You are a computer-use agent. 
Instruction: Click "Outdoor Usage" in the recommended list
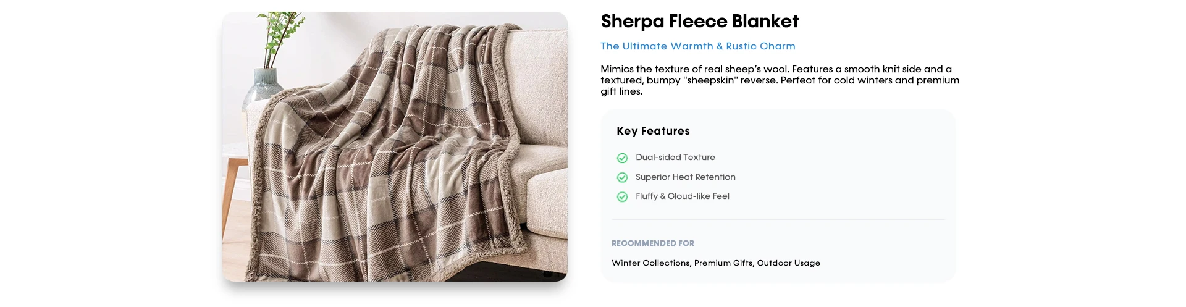(x=789, y=263)
